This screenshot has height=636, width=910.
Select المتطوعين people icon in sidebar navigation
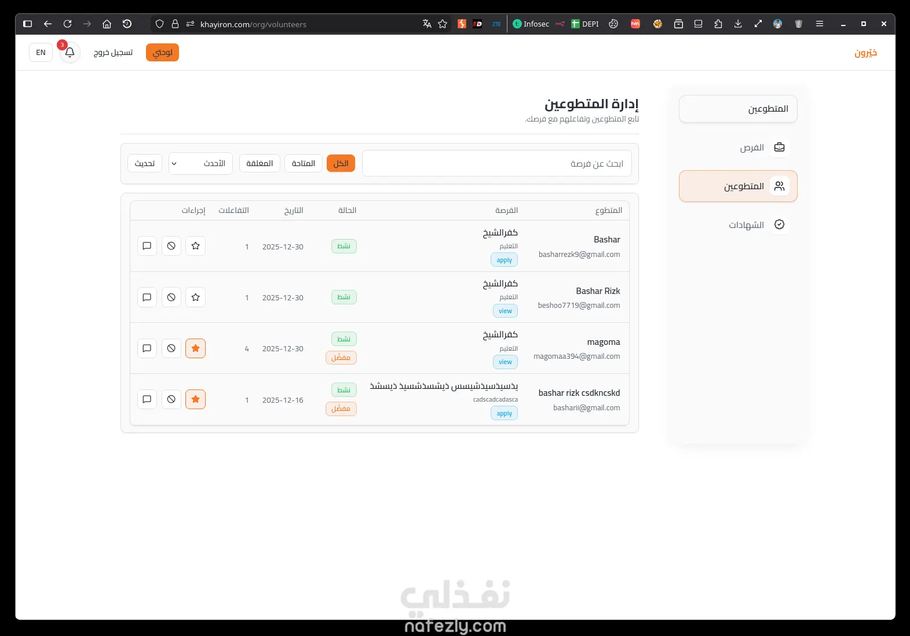(x=780, y=186)
